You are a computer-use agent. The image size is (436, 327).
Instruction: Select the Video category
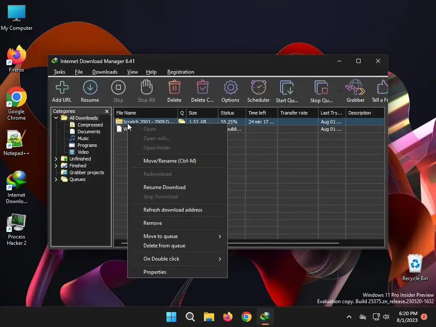(83, 152)
